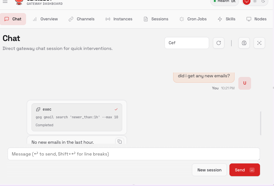Click the focus scan icon in chat header
The width and height of the screenshot is (274, 186).
259,43
